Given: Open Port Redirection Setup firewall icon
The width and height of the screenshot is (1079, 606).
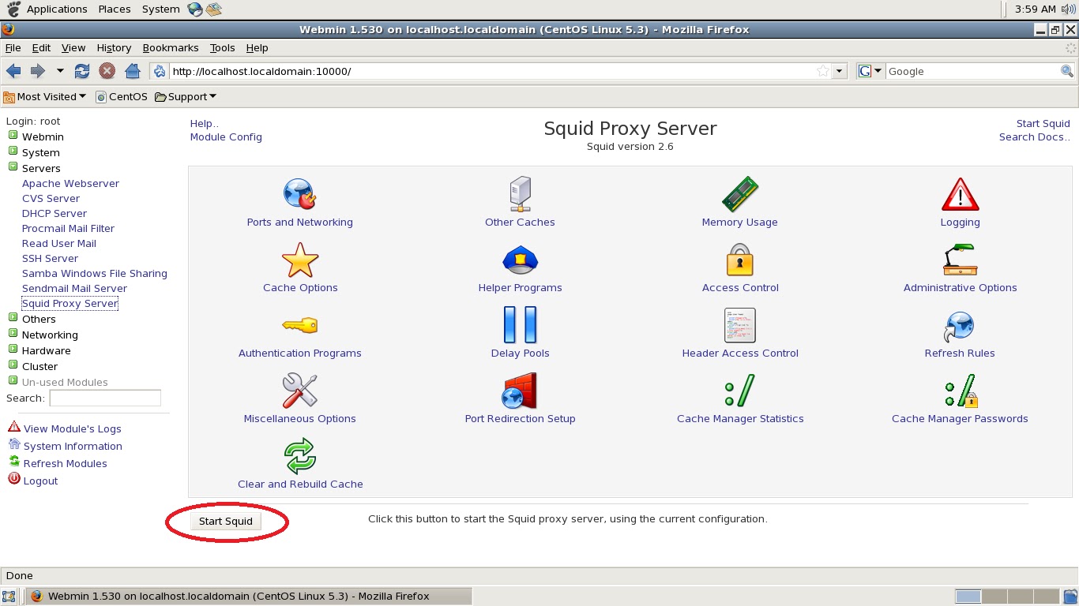Looking at the screenshot, I should click(520, 391).
